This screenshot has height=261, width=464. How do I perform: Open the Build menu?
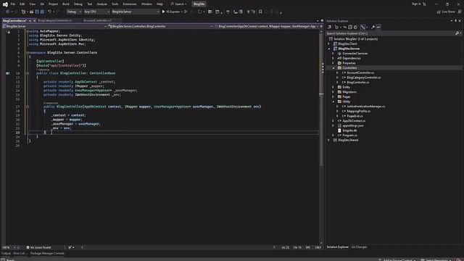pos(66,4)
